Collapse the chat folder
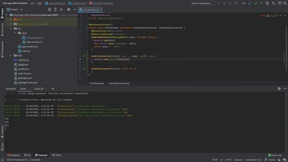The image size is (288, 162). [x=15, y=33]
